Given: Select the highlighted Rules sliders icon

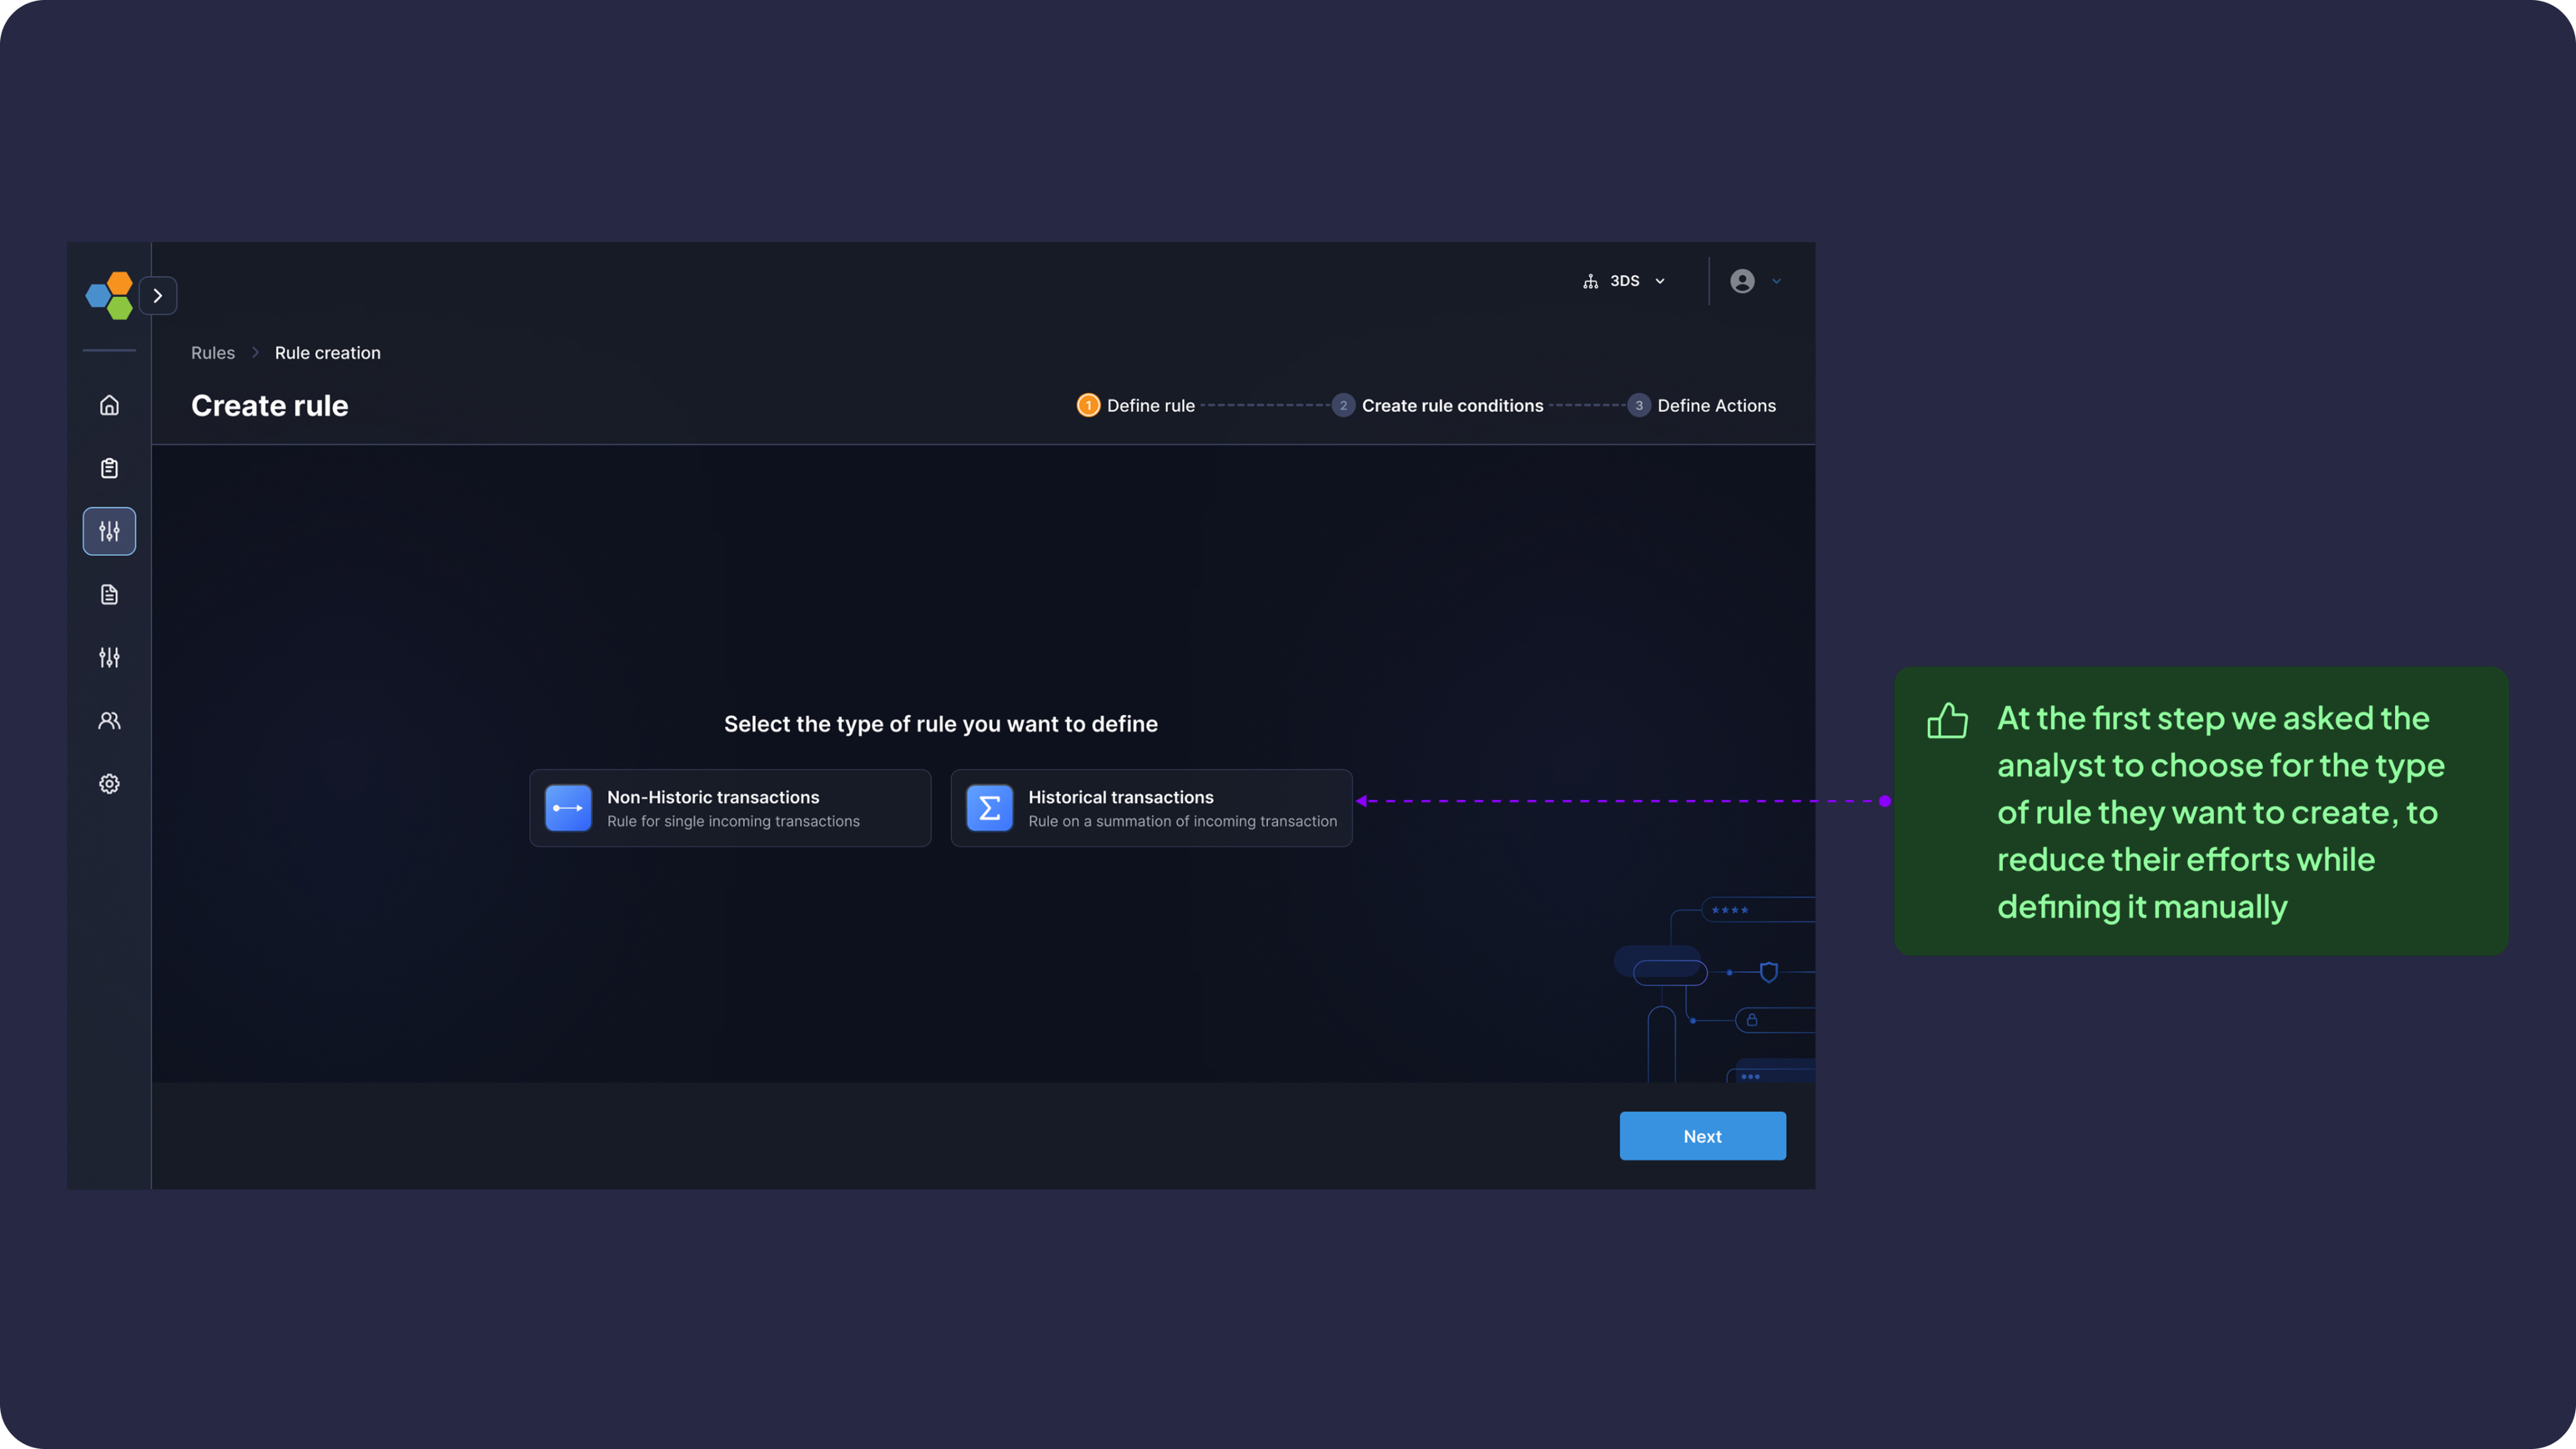Looking at the screenshot, I should point(109,531).
